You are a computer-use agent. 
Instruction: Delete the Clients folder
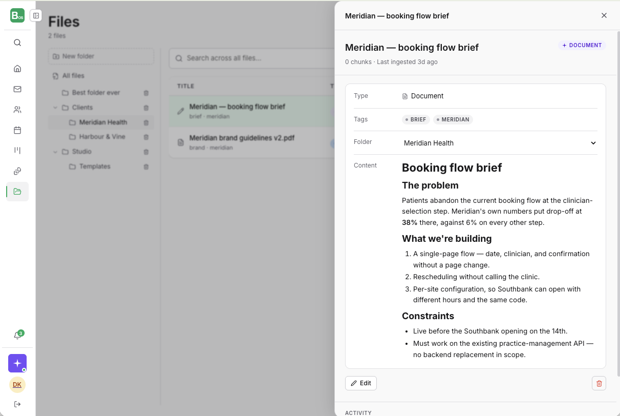[x=146, y=108]
